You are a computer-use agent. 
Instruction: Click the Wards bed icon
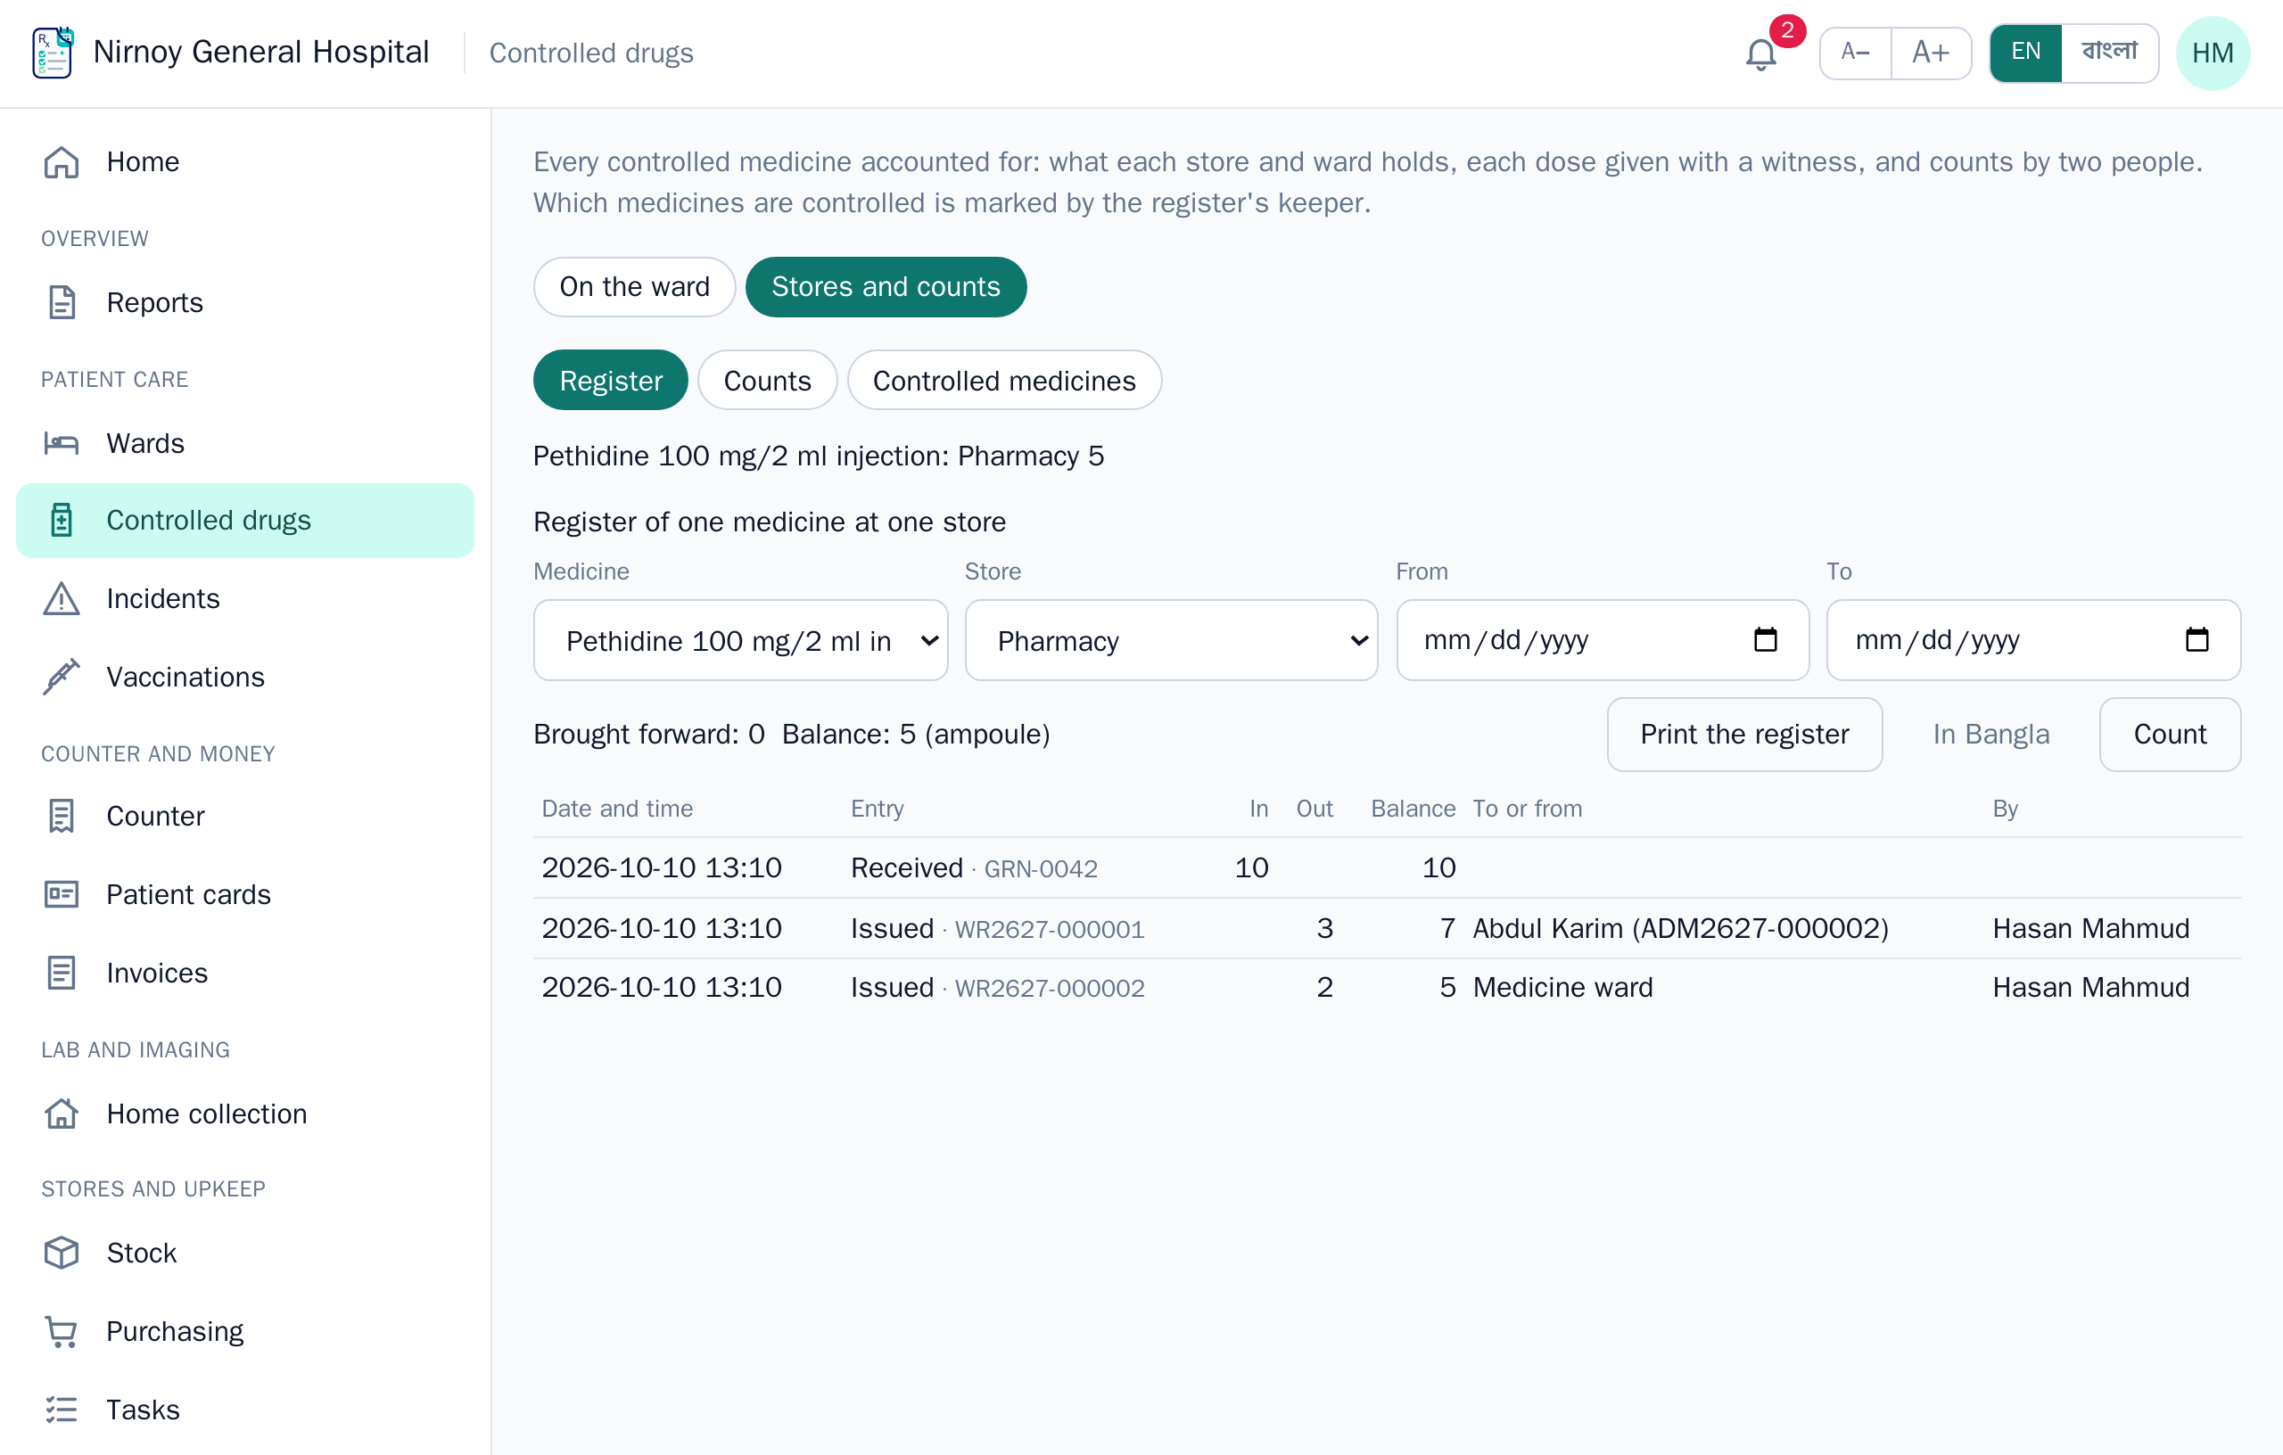(x=62, y=444)
